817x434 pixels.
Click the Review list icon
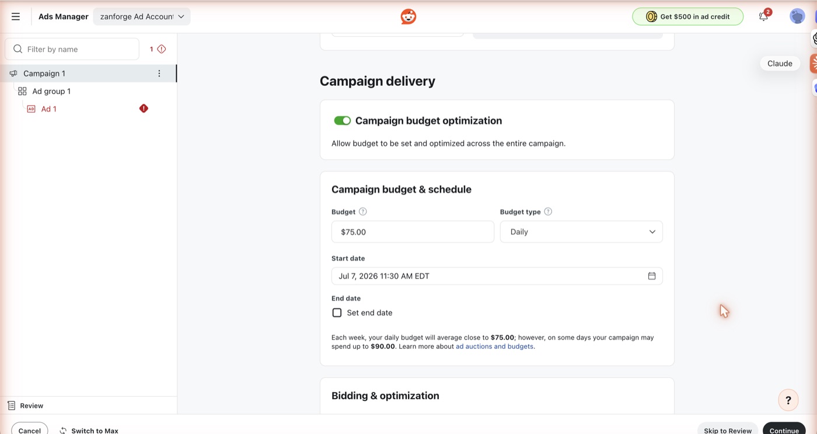[x=11, y=405]
